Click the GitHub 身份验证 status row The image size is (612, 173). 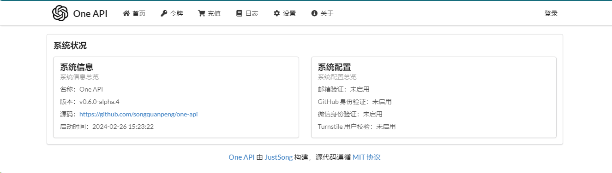[x=354, y=102]
